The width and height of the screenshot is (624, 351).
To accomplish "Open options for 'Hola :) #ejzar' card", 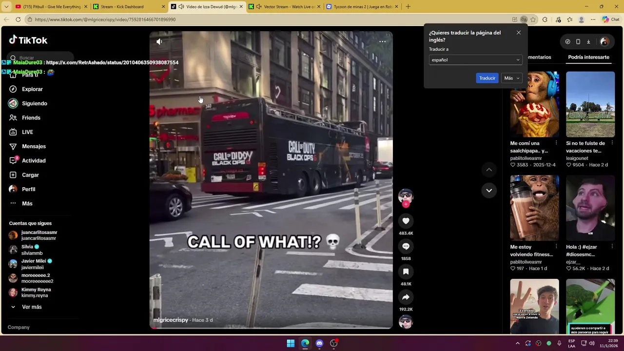I will tap(612, 247).
